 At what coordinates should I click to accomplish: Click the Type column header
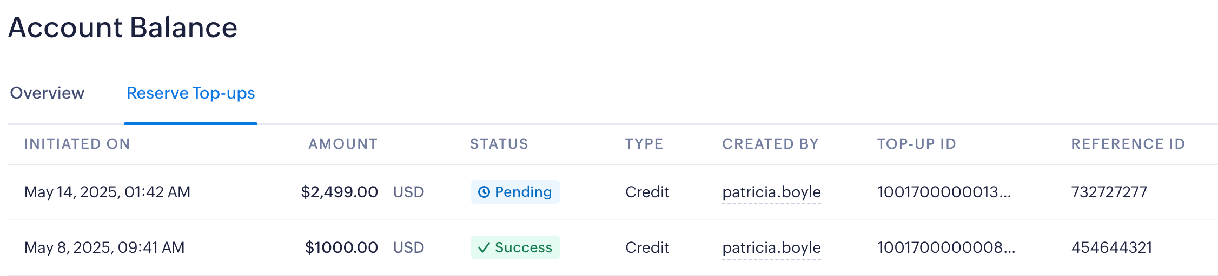(644, 144)
